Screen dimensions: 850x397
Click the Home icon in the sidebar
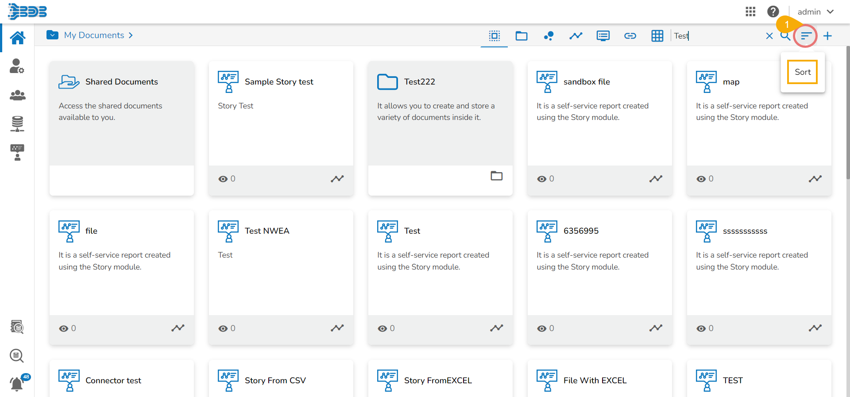[17, 38]
